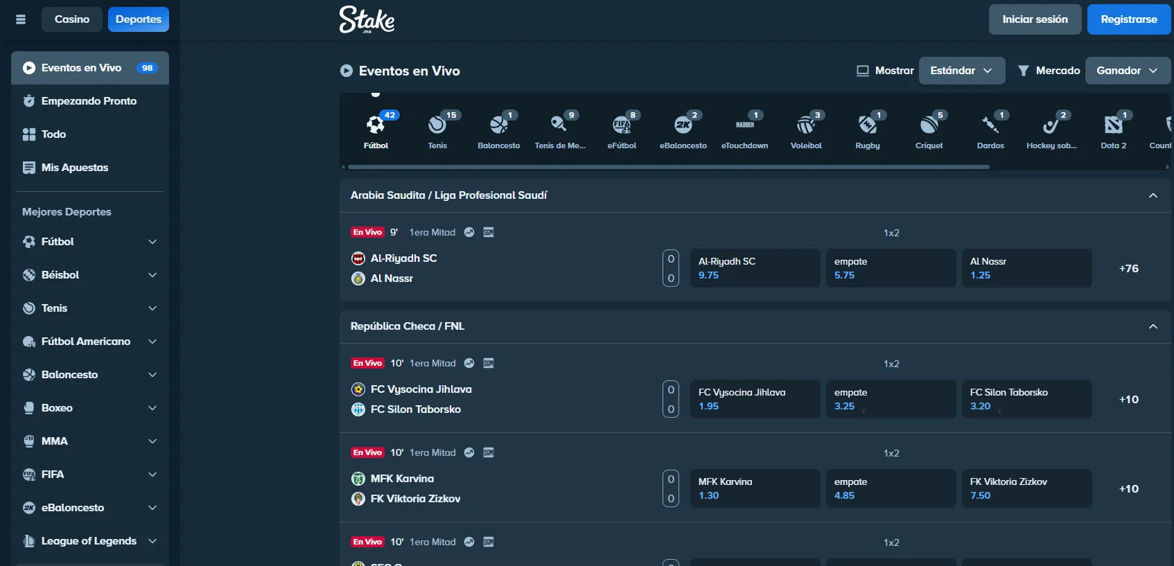This screenshot has width=1174, height=566.
Task: Expand MMA in the sidebar
Action: pyautogui.click(x=152, y=441)
